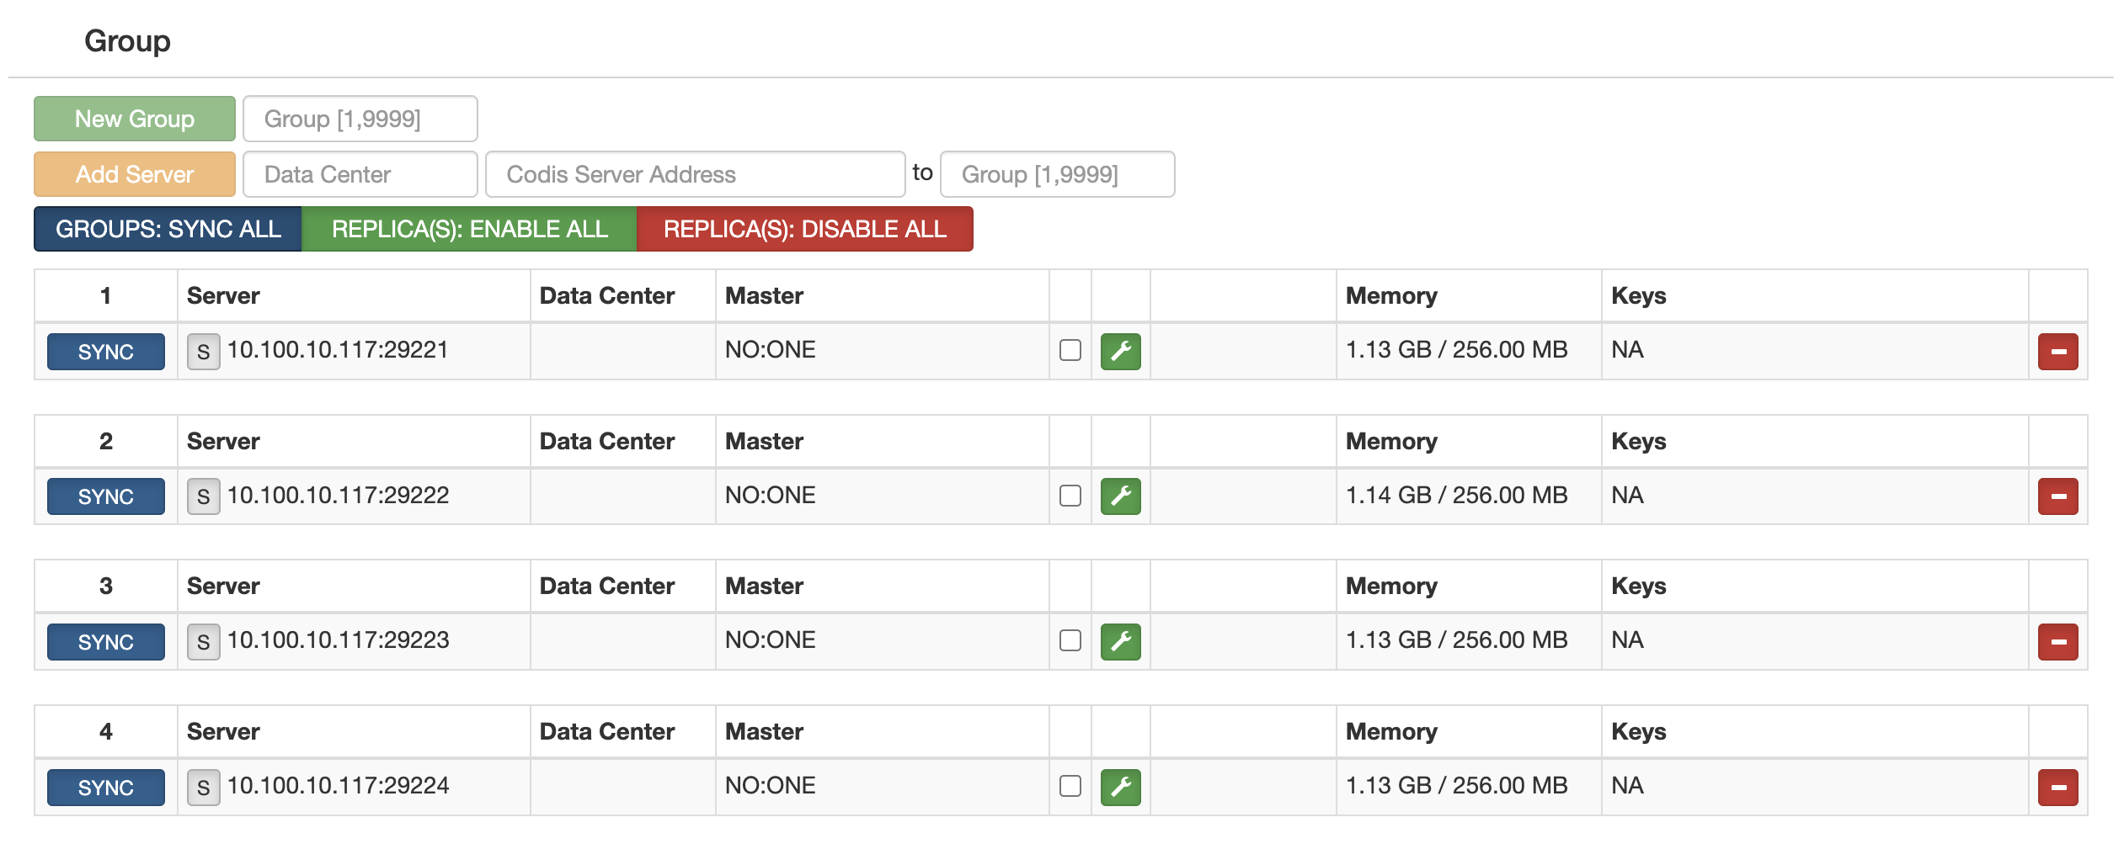Click the Data Center header in group 1 table
The width and height of the screenshot is (2124, 865).
(606, 295)
